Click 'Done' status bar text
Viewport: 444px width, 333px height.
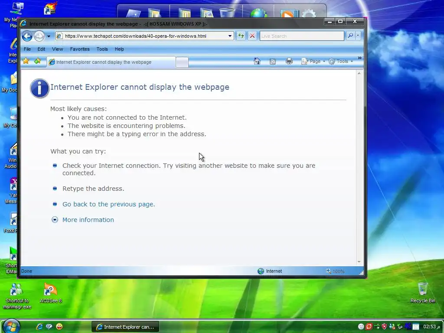[26, 271]
